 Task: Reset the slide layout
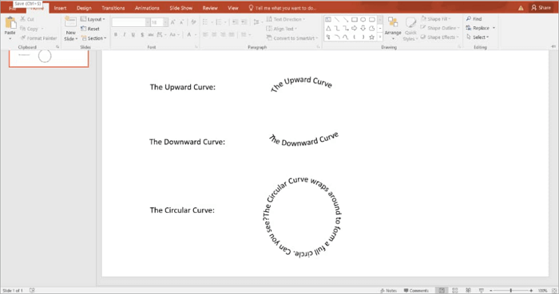point(90,29)
